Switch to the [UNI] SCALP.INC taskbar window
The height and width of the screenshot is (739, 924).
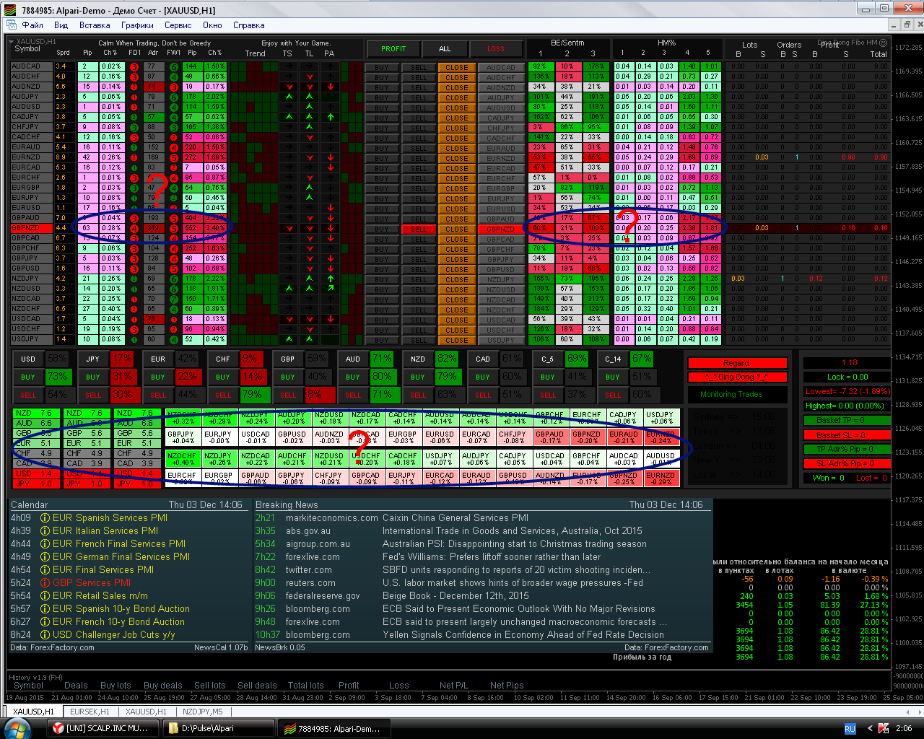click(x=102, y=728)
